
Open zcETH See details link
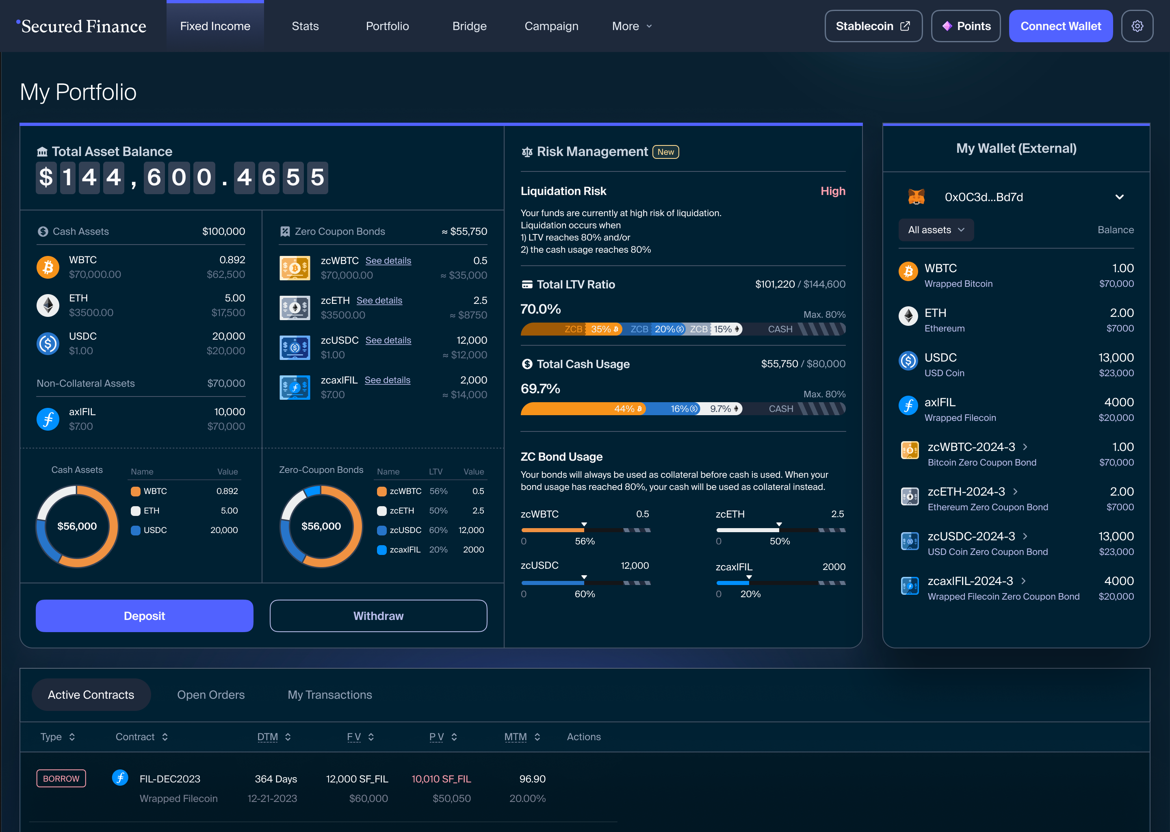379,301
